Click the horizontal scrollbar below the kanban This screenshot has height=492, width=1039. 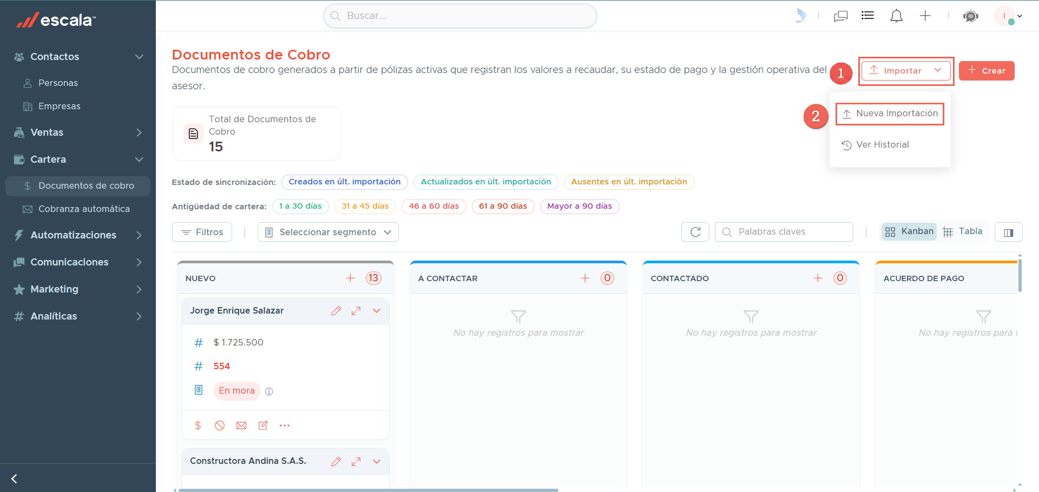pyautogui.click(x=368, y=490)
